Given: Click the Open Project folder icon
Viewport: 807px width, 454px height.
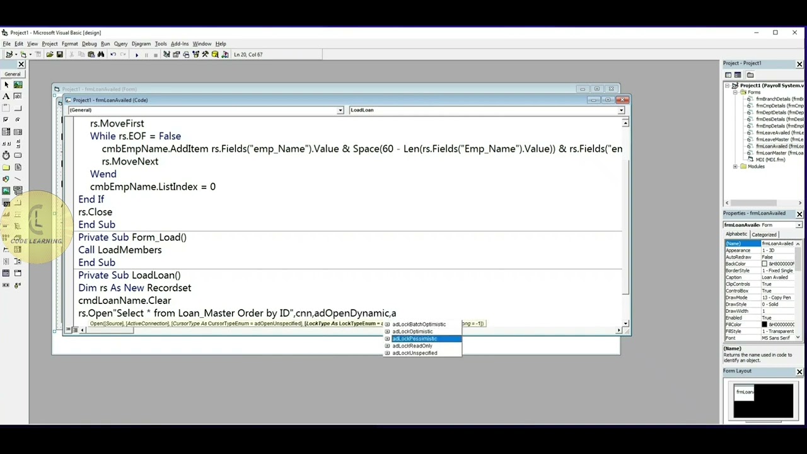Looking at the screenshot, I should pyautogui.click(x=50, y=54).
